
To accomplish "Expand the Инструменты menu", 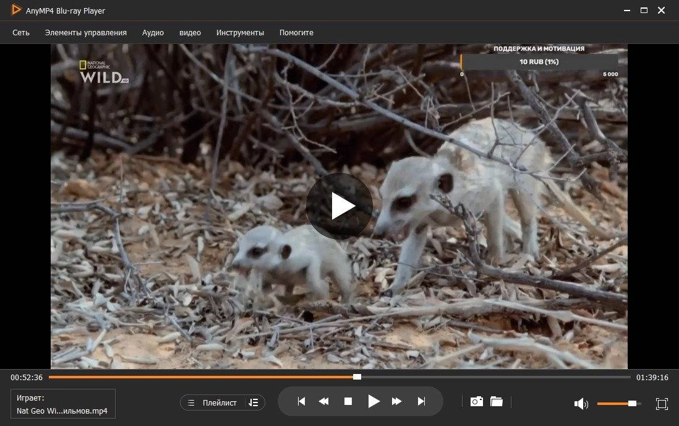I will (x=240, y=33).
